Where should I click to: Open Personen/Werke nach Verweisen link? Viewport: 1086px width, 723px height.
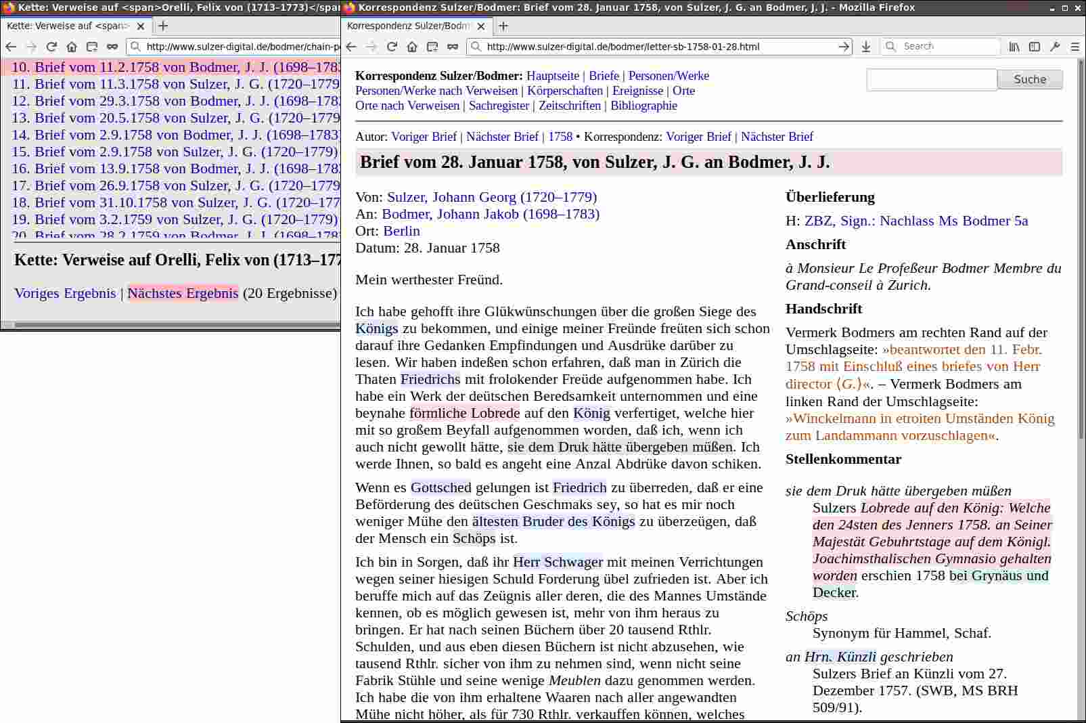tap(436, 91)
